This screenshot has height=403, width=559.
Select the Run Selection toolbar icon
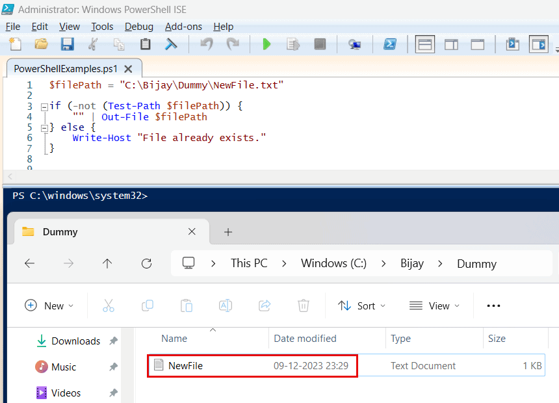click(292, 44)
